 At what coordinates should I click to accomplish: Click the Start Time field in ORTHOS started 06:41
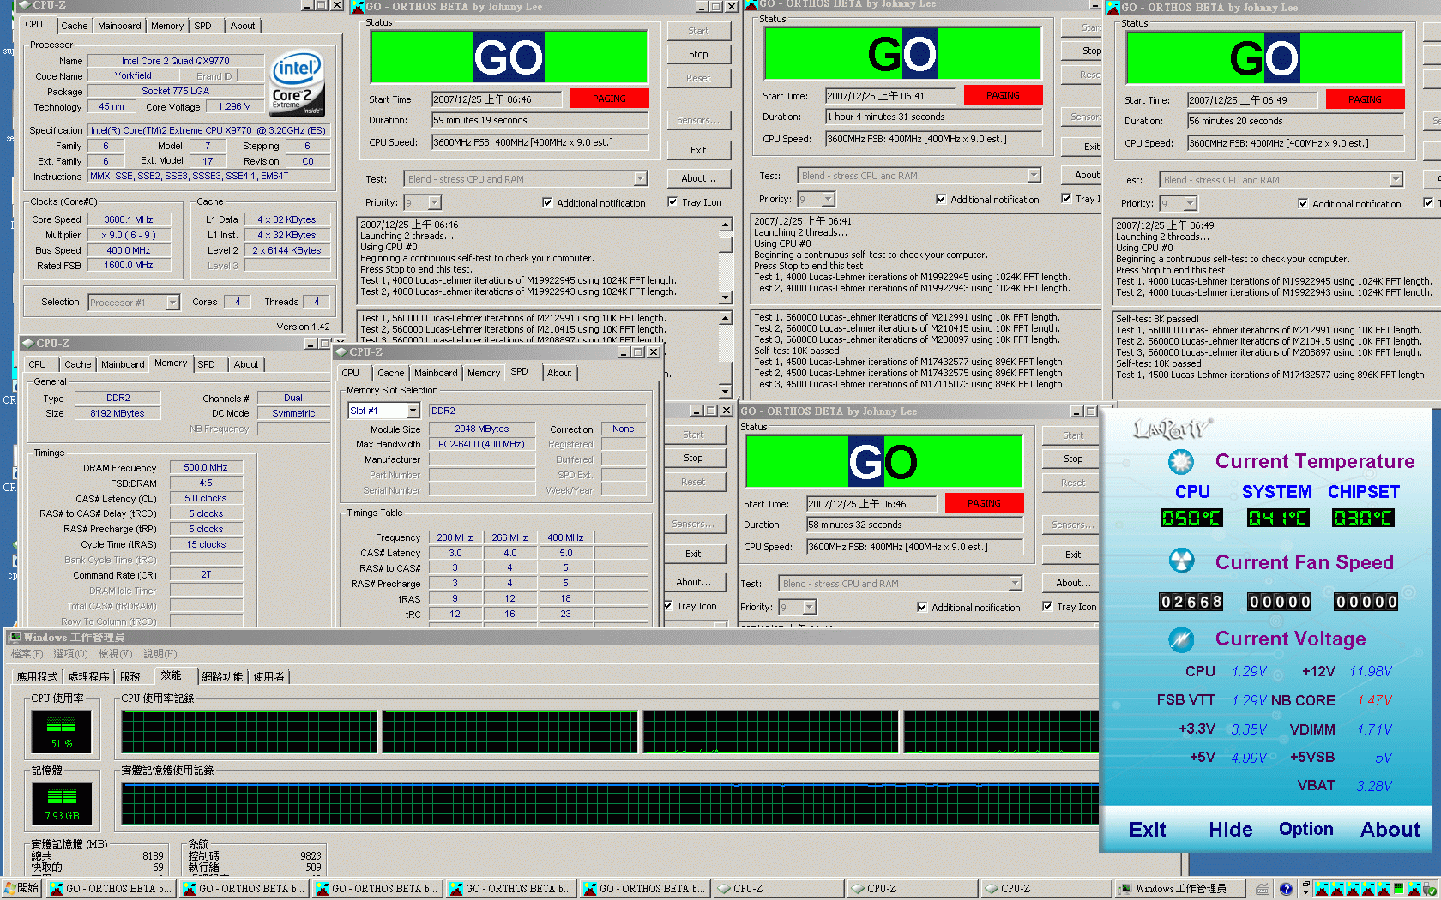coord(890,96)
